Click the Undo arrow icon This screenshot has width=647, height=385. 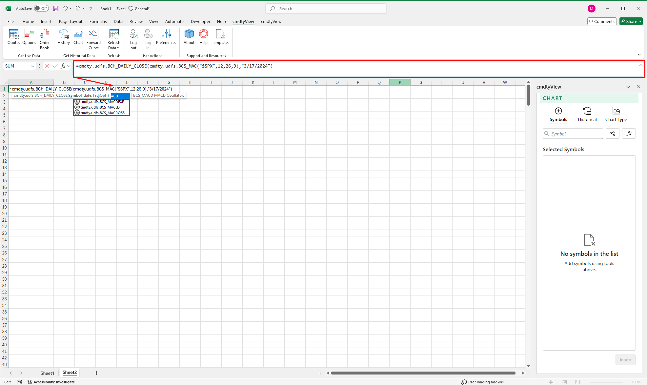65,9
